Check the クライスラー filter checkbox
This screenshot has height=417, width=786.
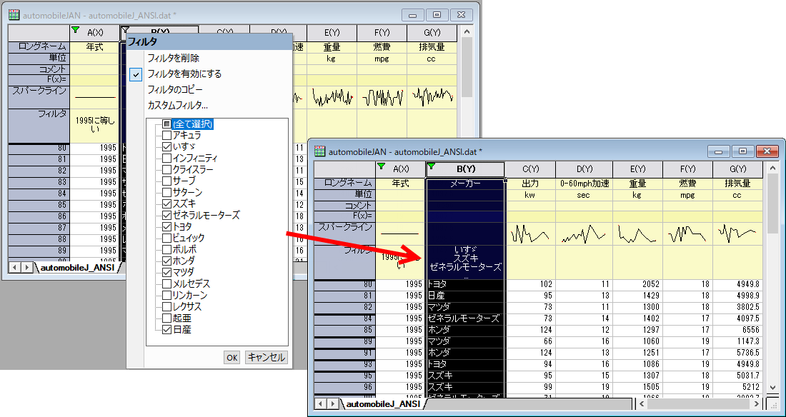coord(167,169)
